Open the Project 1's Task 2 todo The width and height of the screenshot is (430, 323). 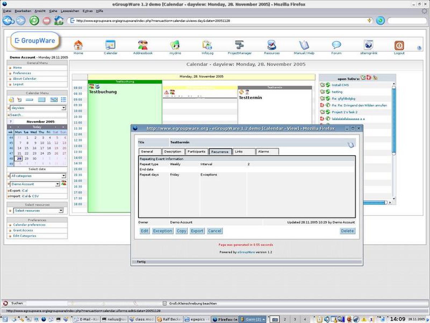pos(345,112)
